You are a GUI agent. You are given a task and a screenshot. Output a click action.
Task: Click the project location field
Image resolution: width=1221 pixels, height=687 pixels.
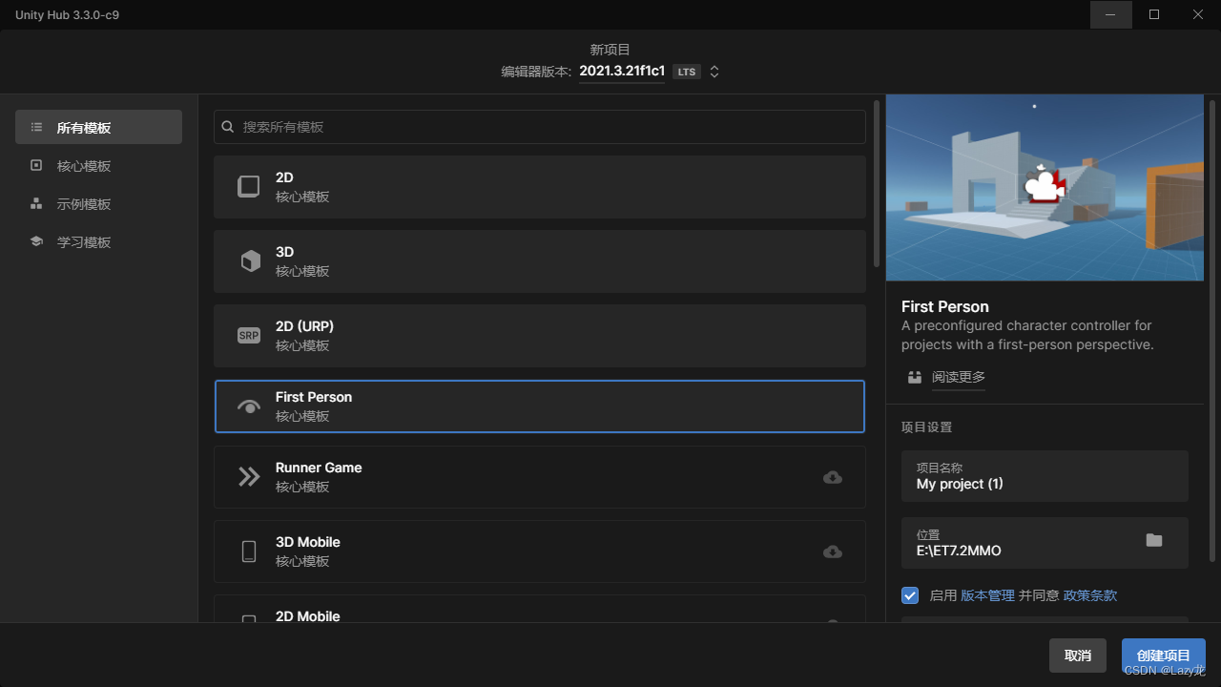point(1045,543)
